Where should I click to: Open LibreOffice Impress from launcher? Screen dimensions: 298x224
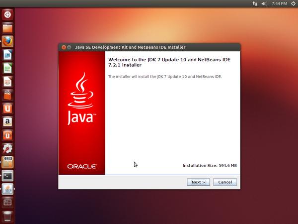(7, 82)
